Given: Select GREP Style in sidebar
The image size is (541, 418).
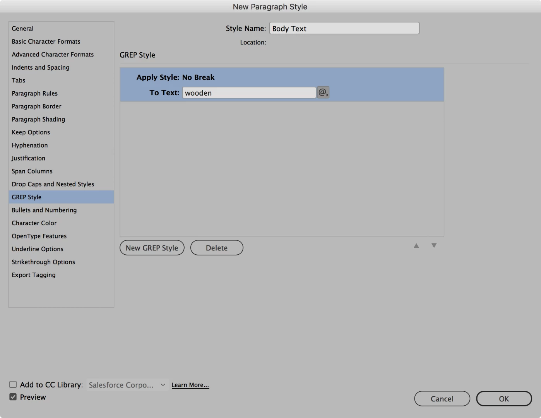Looking at the screenshot, I should [61, 197].
